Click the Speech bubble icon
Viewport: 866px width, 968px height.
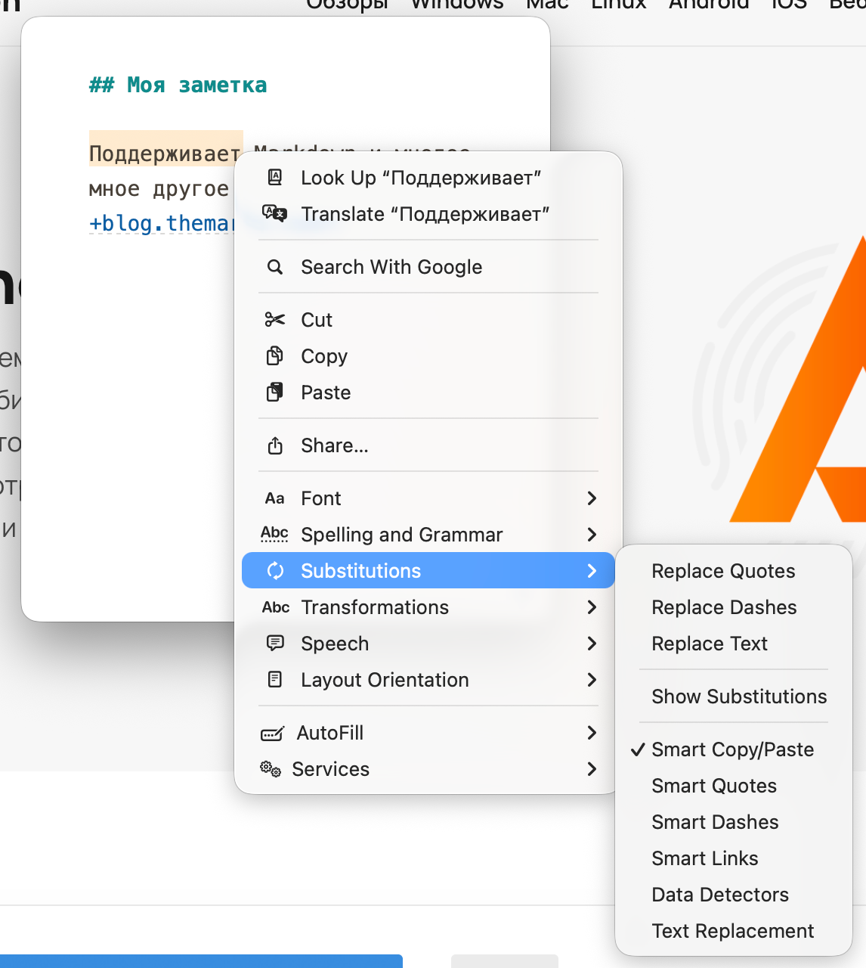275,644
